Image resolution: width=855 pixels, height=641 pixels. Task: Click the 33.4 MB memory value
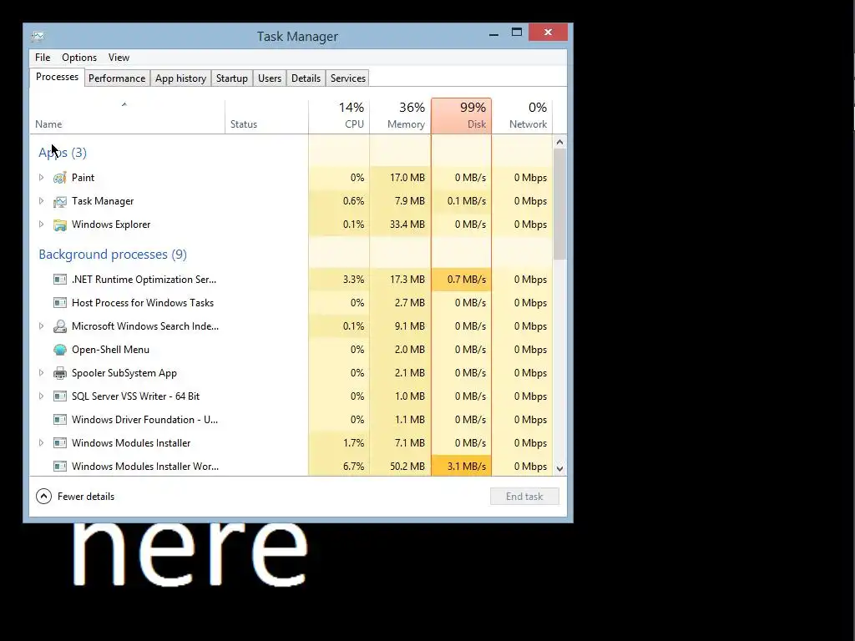pyautogui.click(x=407, y=225)
